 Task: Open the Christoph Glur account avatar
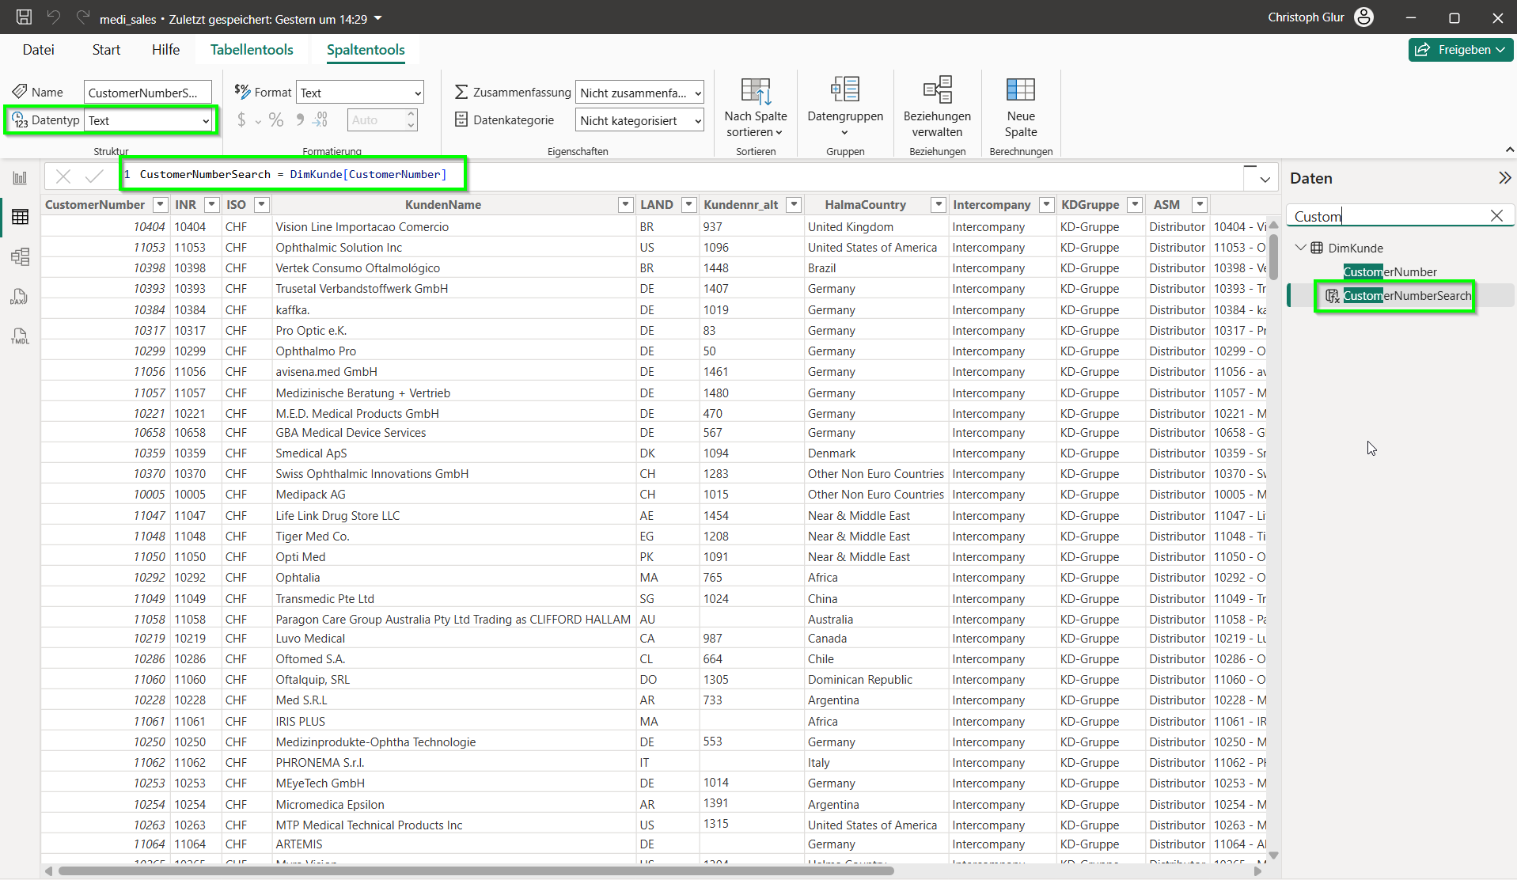(1364, 17)
